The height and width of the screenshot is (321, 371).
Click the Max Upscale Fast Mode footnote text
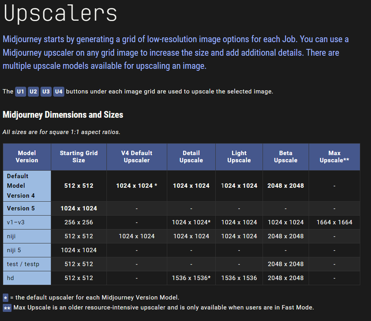coord(164,308)
